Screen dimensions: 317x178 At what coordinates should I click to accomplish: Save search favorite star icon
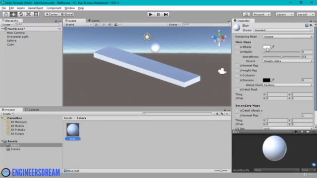coord(227,114)
